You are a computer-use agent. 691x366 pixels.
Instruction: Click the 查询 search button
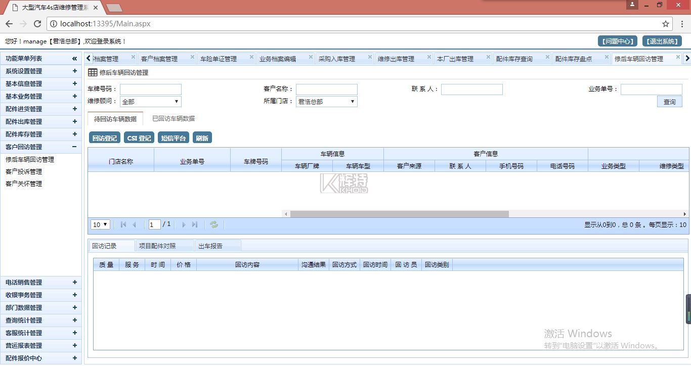669,102
